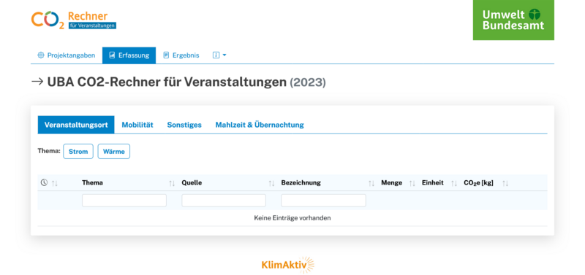
Task: Open the Projektangaben tab
Action: click(67, 55)
